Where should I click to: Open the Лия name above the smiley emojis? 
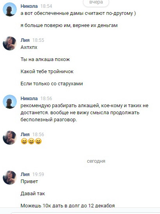[25, 135]
